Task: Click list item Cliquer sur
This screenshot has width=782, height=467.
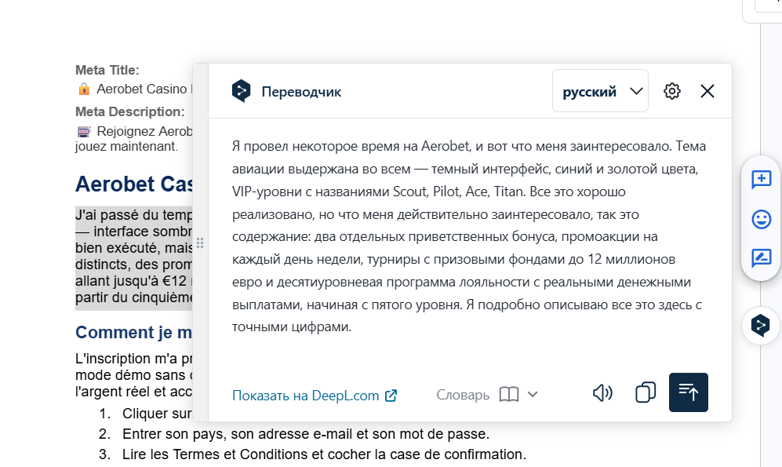Action: click(x=157, y=414)
